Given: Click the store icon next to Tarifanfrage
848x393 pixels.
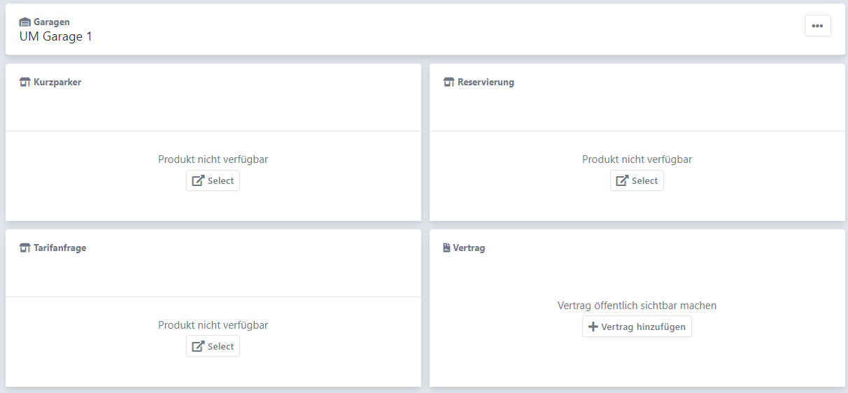Looking at the screenshot, I should (x=25, y=248).
